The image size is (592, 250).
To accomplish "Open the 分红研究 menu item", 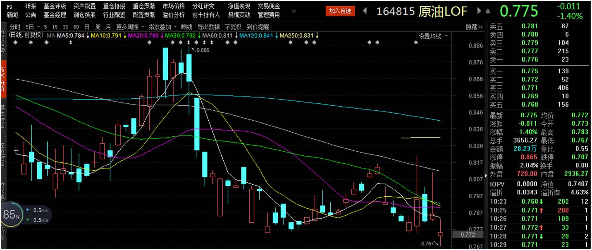I will click(x=204, y=6).
